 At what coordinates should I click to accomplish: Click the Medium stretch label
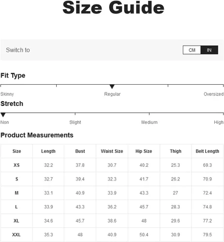tap(149, 122)
